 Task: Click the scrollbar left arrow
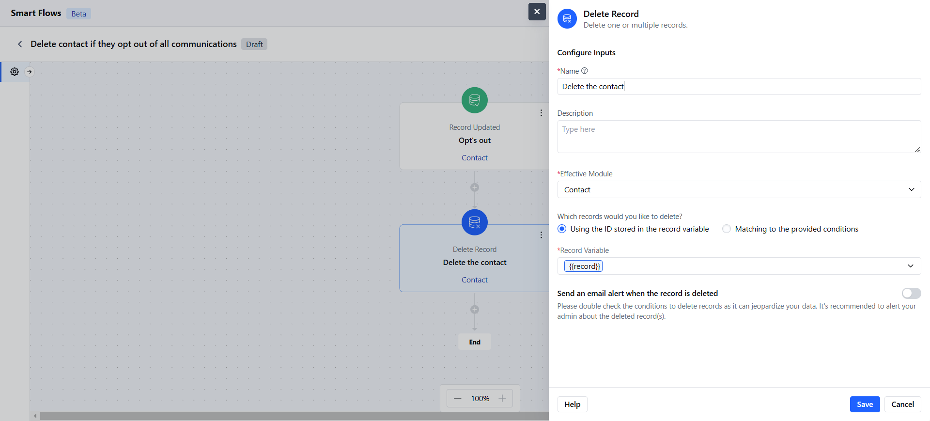(35, 416)
